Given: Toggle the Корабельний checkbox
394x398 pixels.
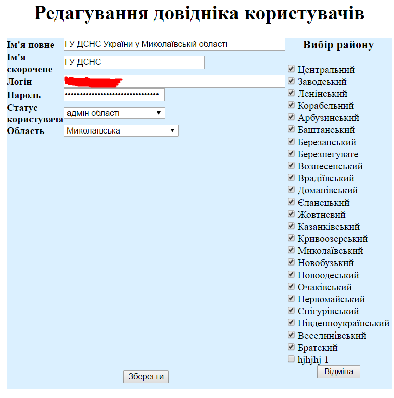Looking at the screenshot, I should 291,105.
